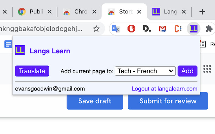Bookmark this page with the star icon
This screenshot has width=215, height=134.
point(96,29)
